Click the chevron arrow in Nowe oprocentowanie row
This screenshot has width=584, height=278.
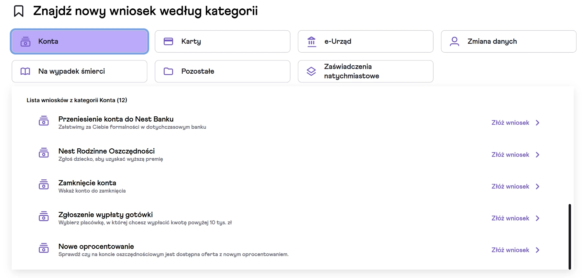pyautogui.click(x=537, y=250)
